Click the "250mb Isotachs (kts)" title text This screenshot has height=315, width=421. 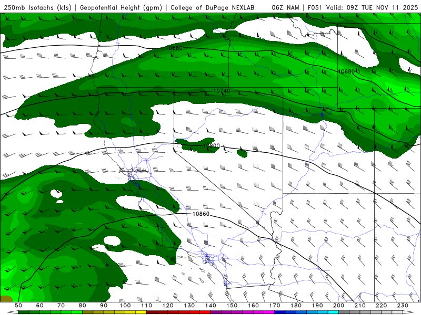(x=37, y=8)
